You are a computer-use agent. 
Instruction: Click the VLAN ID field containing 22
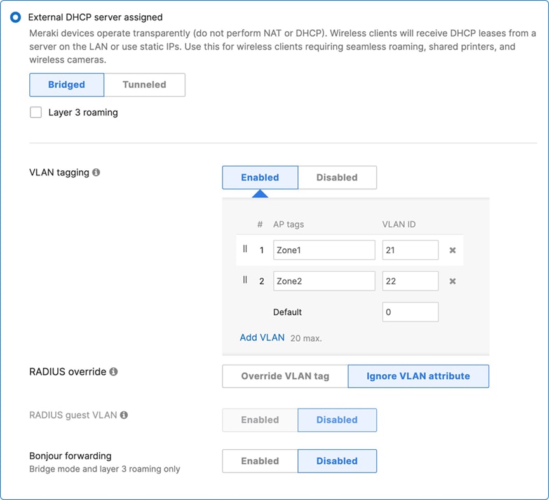410,281
